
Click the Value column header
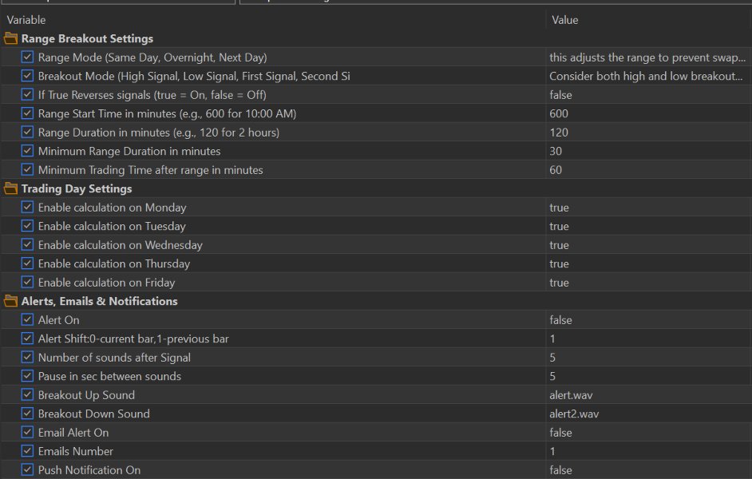click(564, 20)
